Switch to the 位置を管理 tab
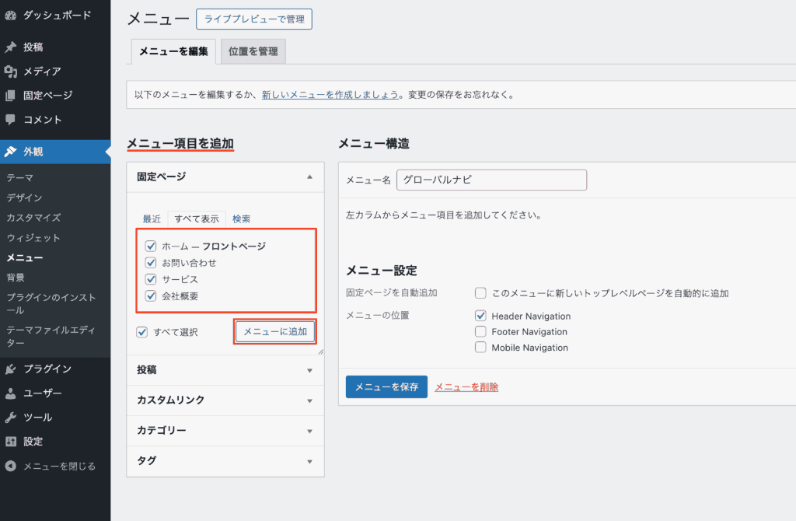The width and height of the screenshot is (796, 521). (x=253, y=52)
